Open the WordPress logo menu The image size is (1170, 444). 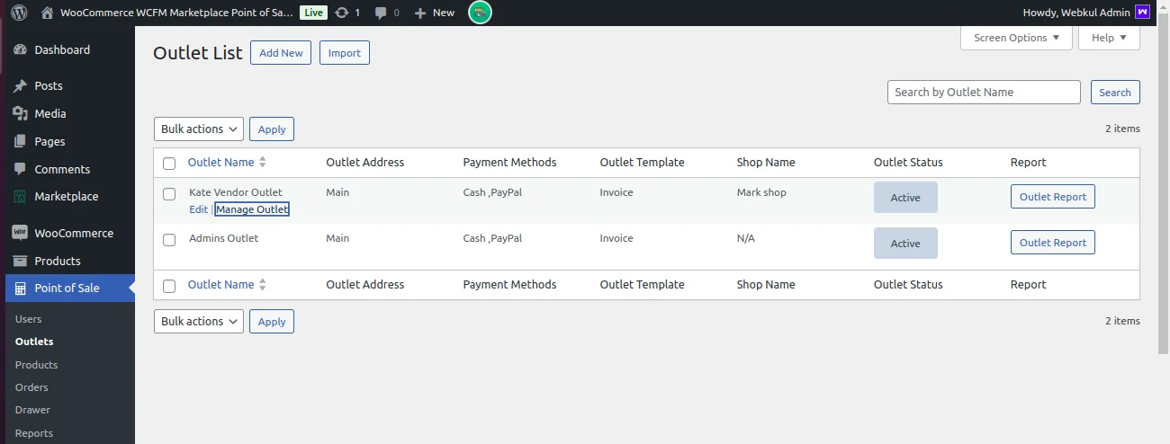[19, 13]
